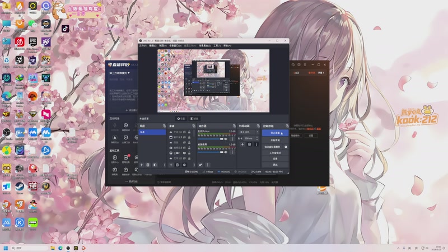The width and height of the screenshot is (448, 252).
Task: Click the 麦克风/Aux volume slider
Action: coord(211,139)
